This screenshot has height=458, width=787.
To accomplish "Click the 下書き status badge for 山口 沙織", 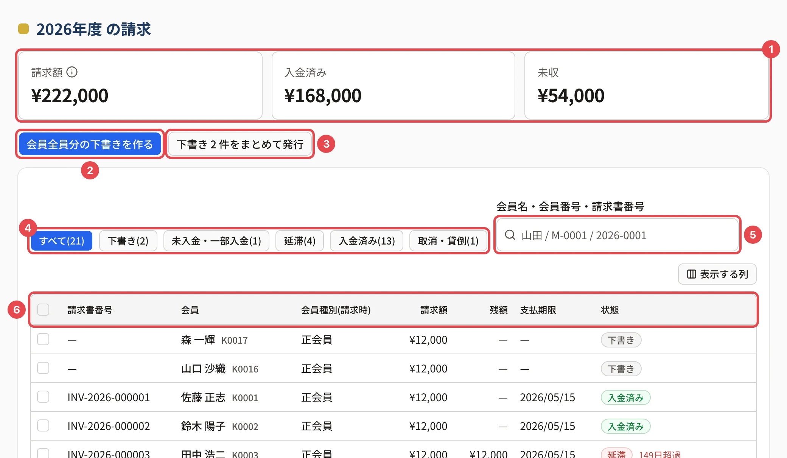I will (x=621, y=369).
